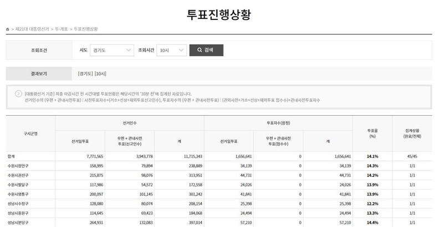Click the 성남시수정구 row label
The image size is (438, 227).
[18, 204]
